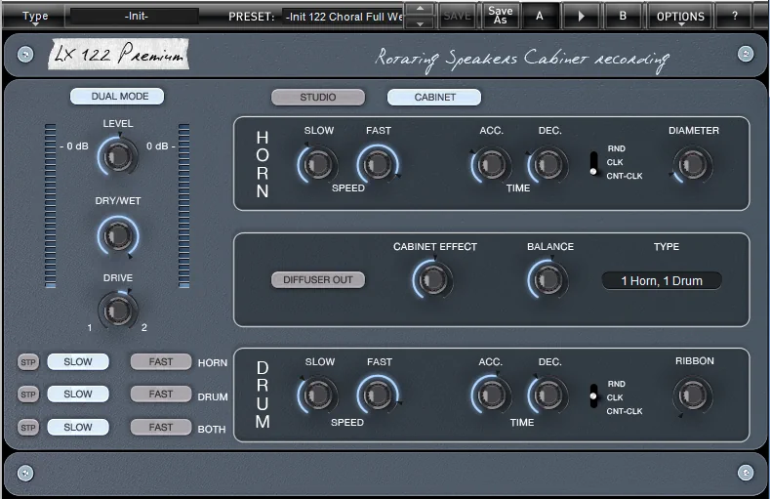Click the right level meter

[x=184, y=205]
